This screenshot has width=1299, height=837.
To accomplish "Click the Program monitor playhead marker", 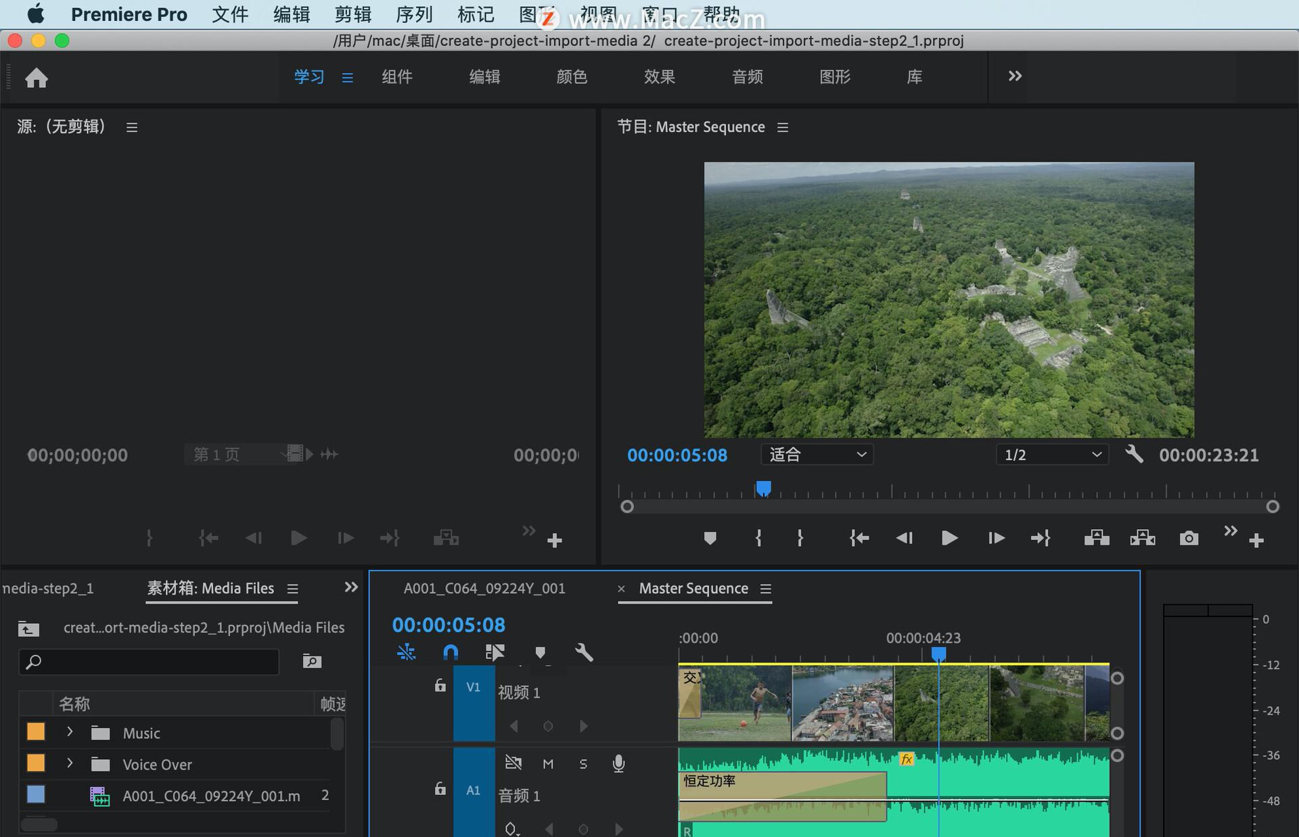I will (x=764, y=488).
